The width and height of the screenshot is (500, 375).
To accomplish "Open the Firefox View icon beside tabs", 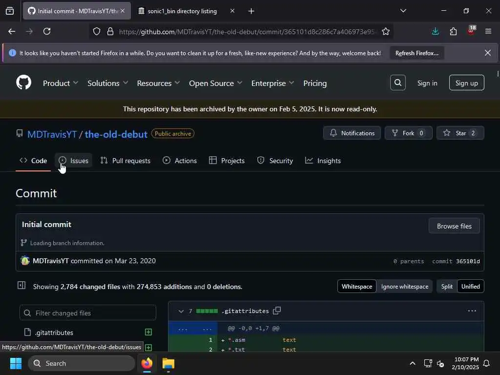I will [x=10, y=11].
